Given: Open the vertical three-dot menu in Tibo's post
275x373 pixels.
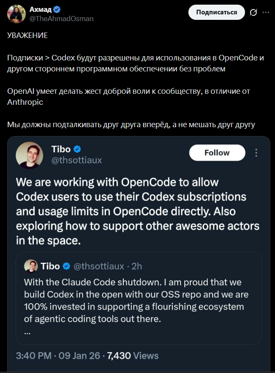Looking at the screenshot, I should [256, 153].
